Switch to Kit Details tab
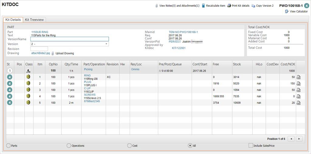The image size is (311, 154). coord(13,20)
